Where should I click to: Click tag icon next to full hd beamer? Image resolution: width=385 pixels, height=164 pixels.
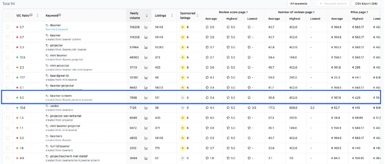[47, 146]
